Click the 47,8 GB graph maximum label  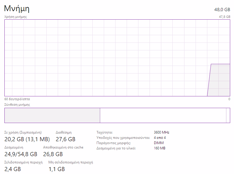pyautogui.click(x=225, y=17)
